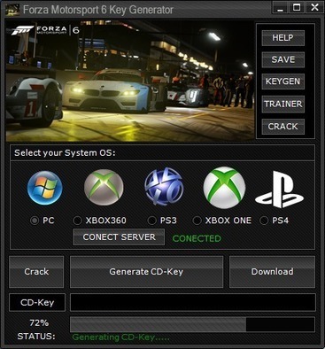Choose the PS3 radio button
Viewport: 325px width, 349px height.
(151, 221)
